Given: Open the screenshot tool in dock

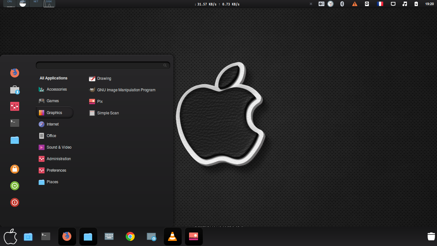Looking at the screenshot, I should [x=151, y=236].
